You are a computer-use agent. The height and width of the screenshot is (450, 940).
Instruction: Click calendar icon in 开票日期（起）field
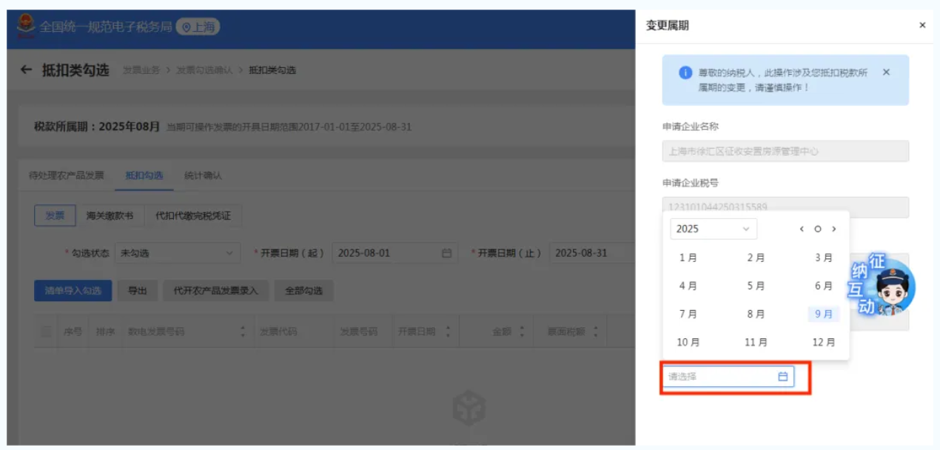[446, 253]
